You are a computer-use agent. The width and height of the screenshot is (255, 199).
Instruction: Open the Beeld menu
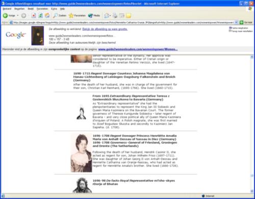[x=31, y=9]
